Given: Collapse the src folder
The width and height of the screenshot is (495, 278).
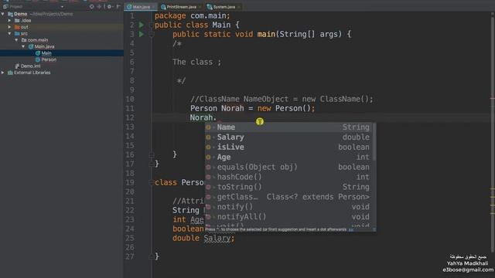Looking at the screenshot, I should pyautogui.click(x=9, y=33).
